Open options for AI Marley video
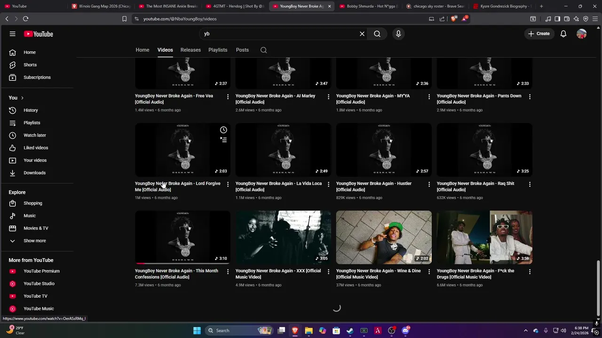The height and width of the screenshot is (338, 602). pyautogui.click(x=328, y=97)
